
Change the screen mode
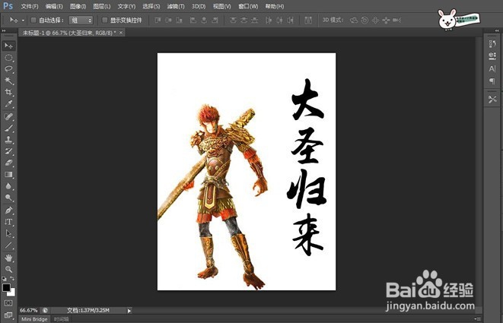tap(8, 315)
